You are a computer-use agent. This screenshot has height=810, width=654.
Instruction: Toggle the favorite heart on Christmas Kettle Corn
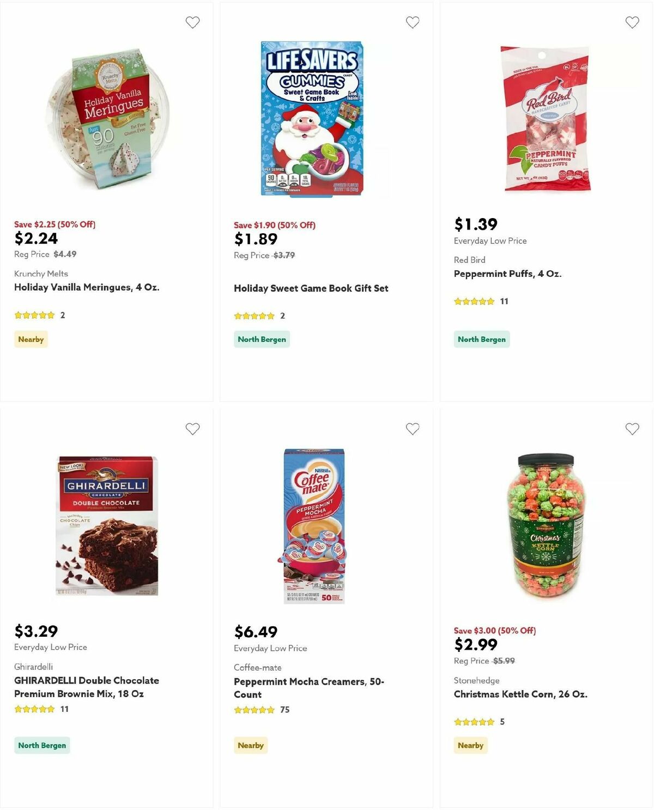pos(632,429)
